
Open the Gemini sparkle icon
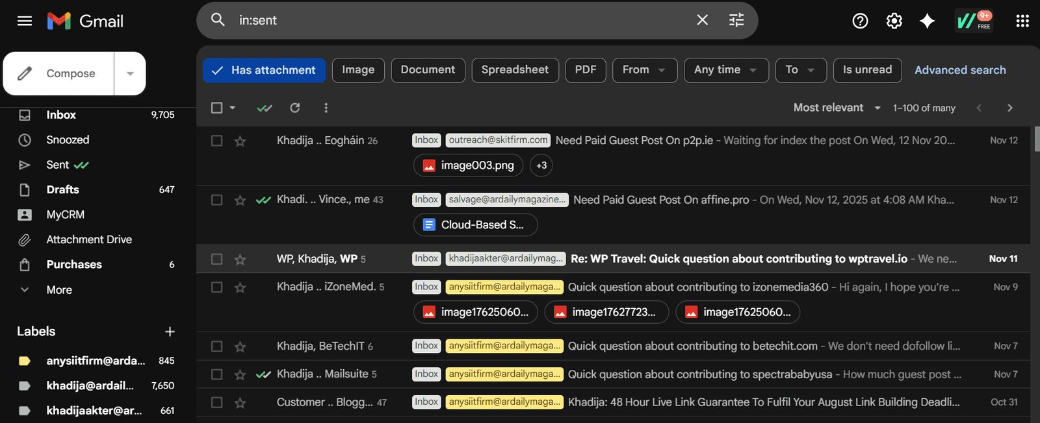tap(928, 21)
